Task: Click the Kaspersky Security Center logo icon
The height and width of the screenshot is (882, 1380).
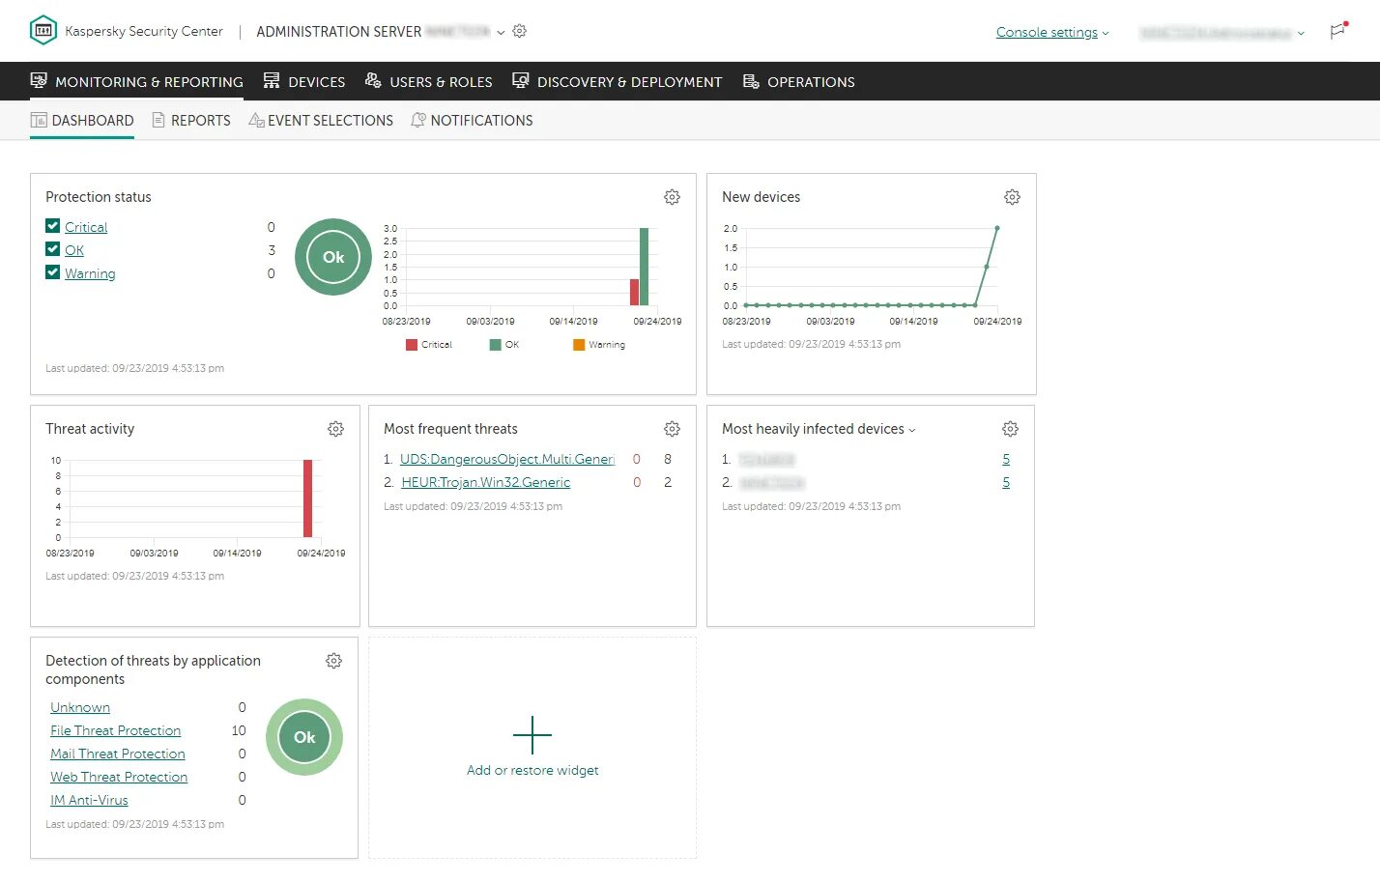Action: pos(43,31)
